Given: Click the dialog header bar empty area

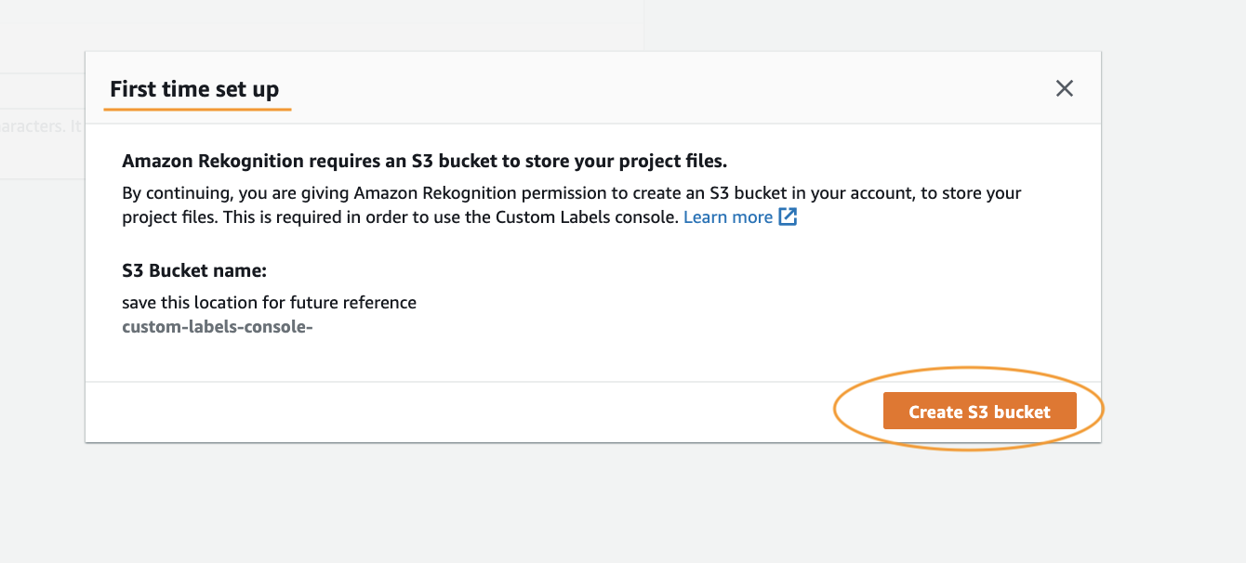Looking at the screenshot, I should click(x=669, y=88).
